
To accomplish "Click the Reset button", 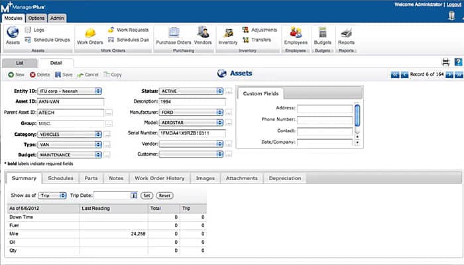I will point(164,195).
